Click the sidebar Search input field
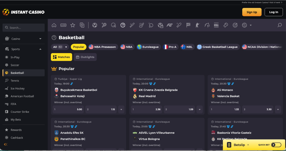 coord(24,28)
